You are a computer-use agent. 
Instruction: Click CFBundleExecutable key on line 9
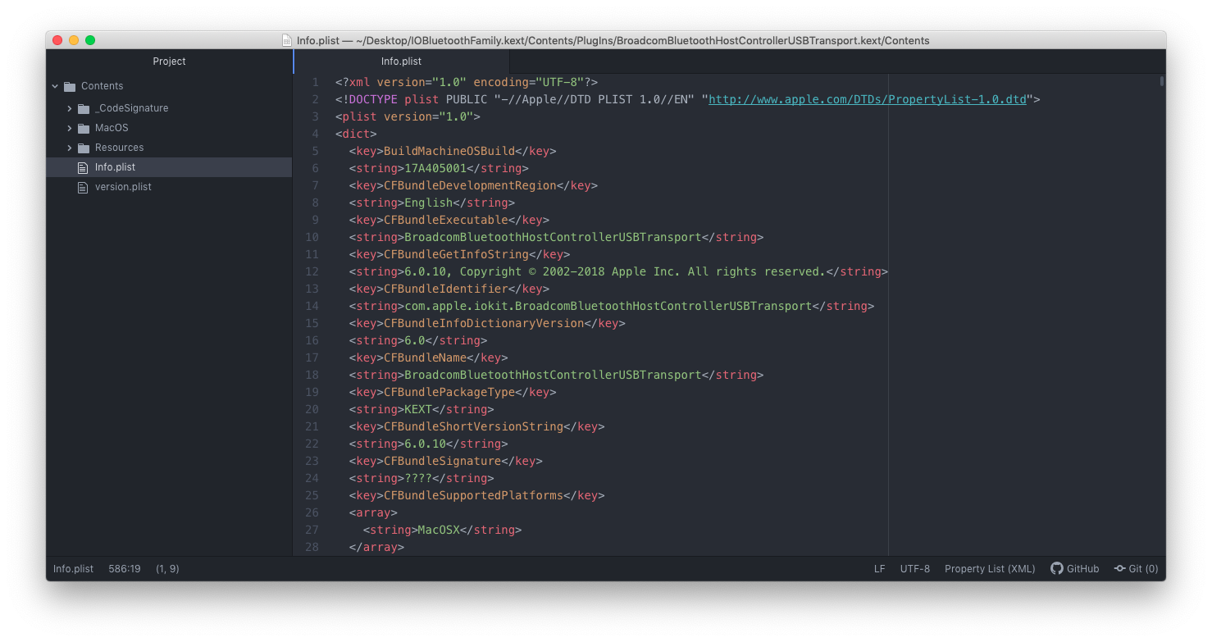pos(446,220)
